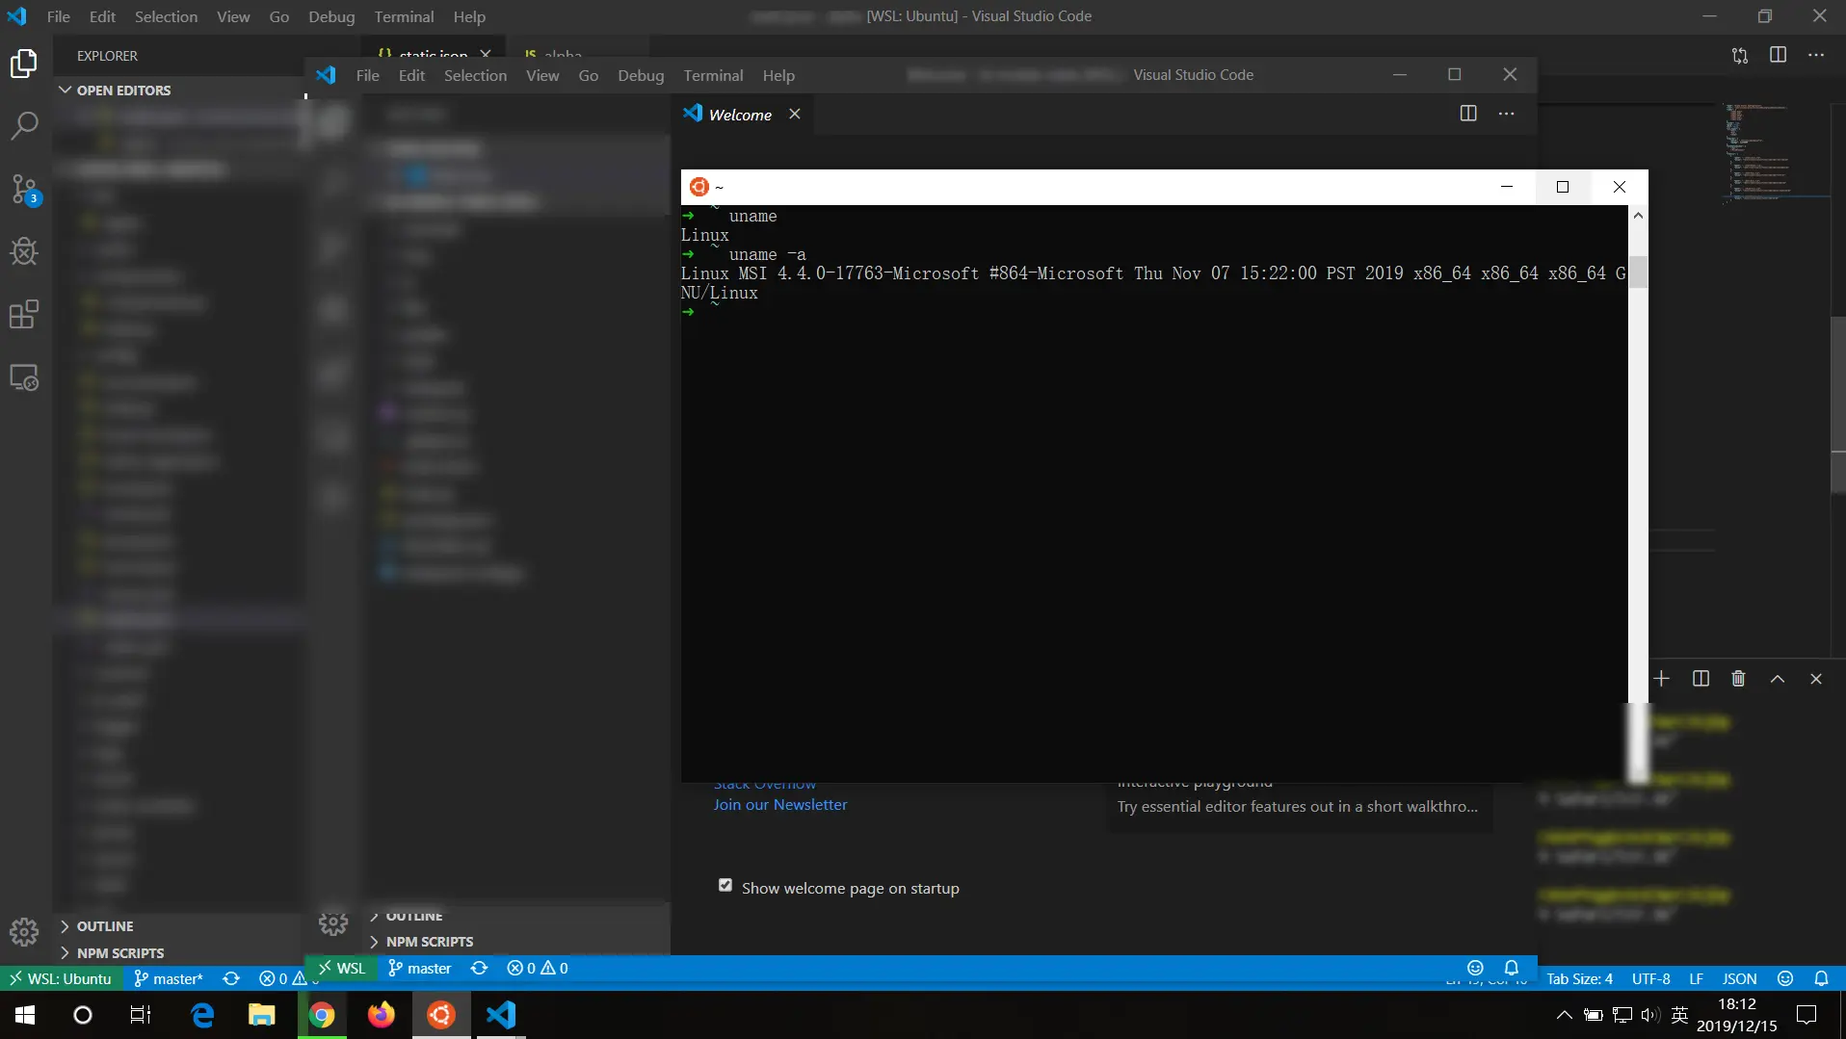This screenshot has height=1039, width=1846.
Task: Split the editor in the back VS Code window
Action: pos(1779,55)
